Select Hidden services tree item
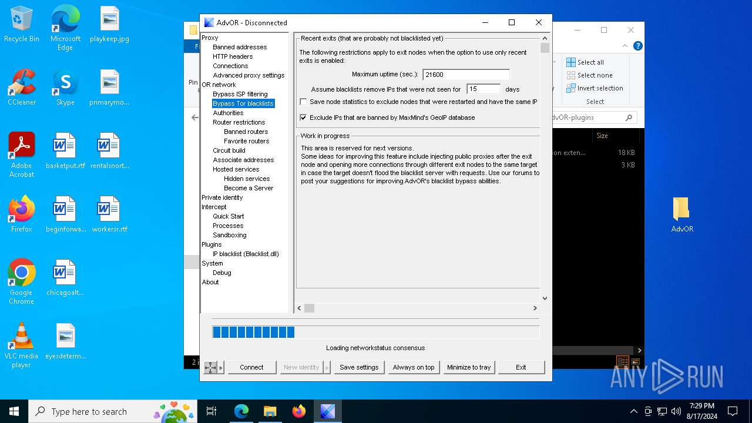This screenshot has height=423, width=752. [x=247, y=179]
